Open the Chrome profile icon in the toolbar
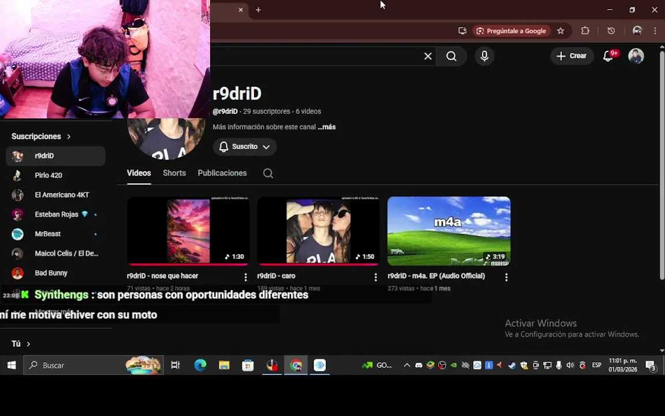Image resolution: width=665 pixels, height=416 pixels. 637,31
